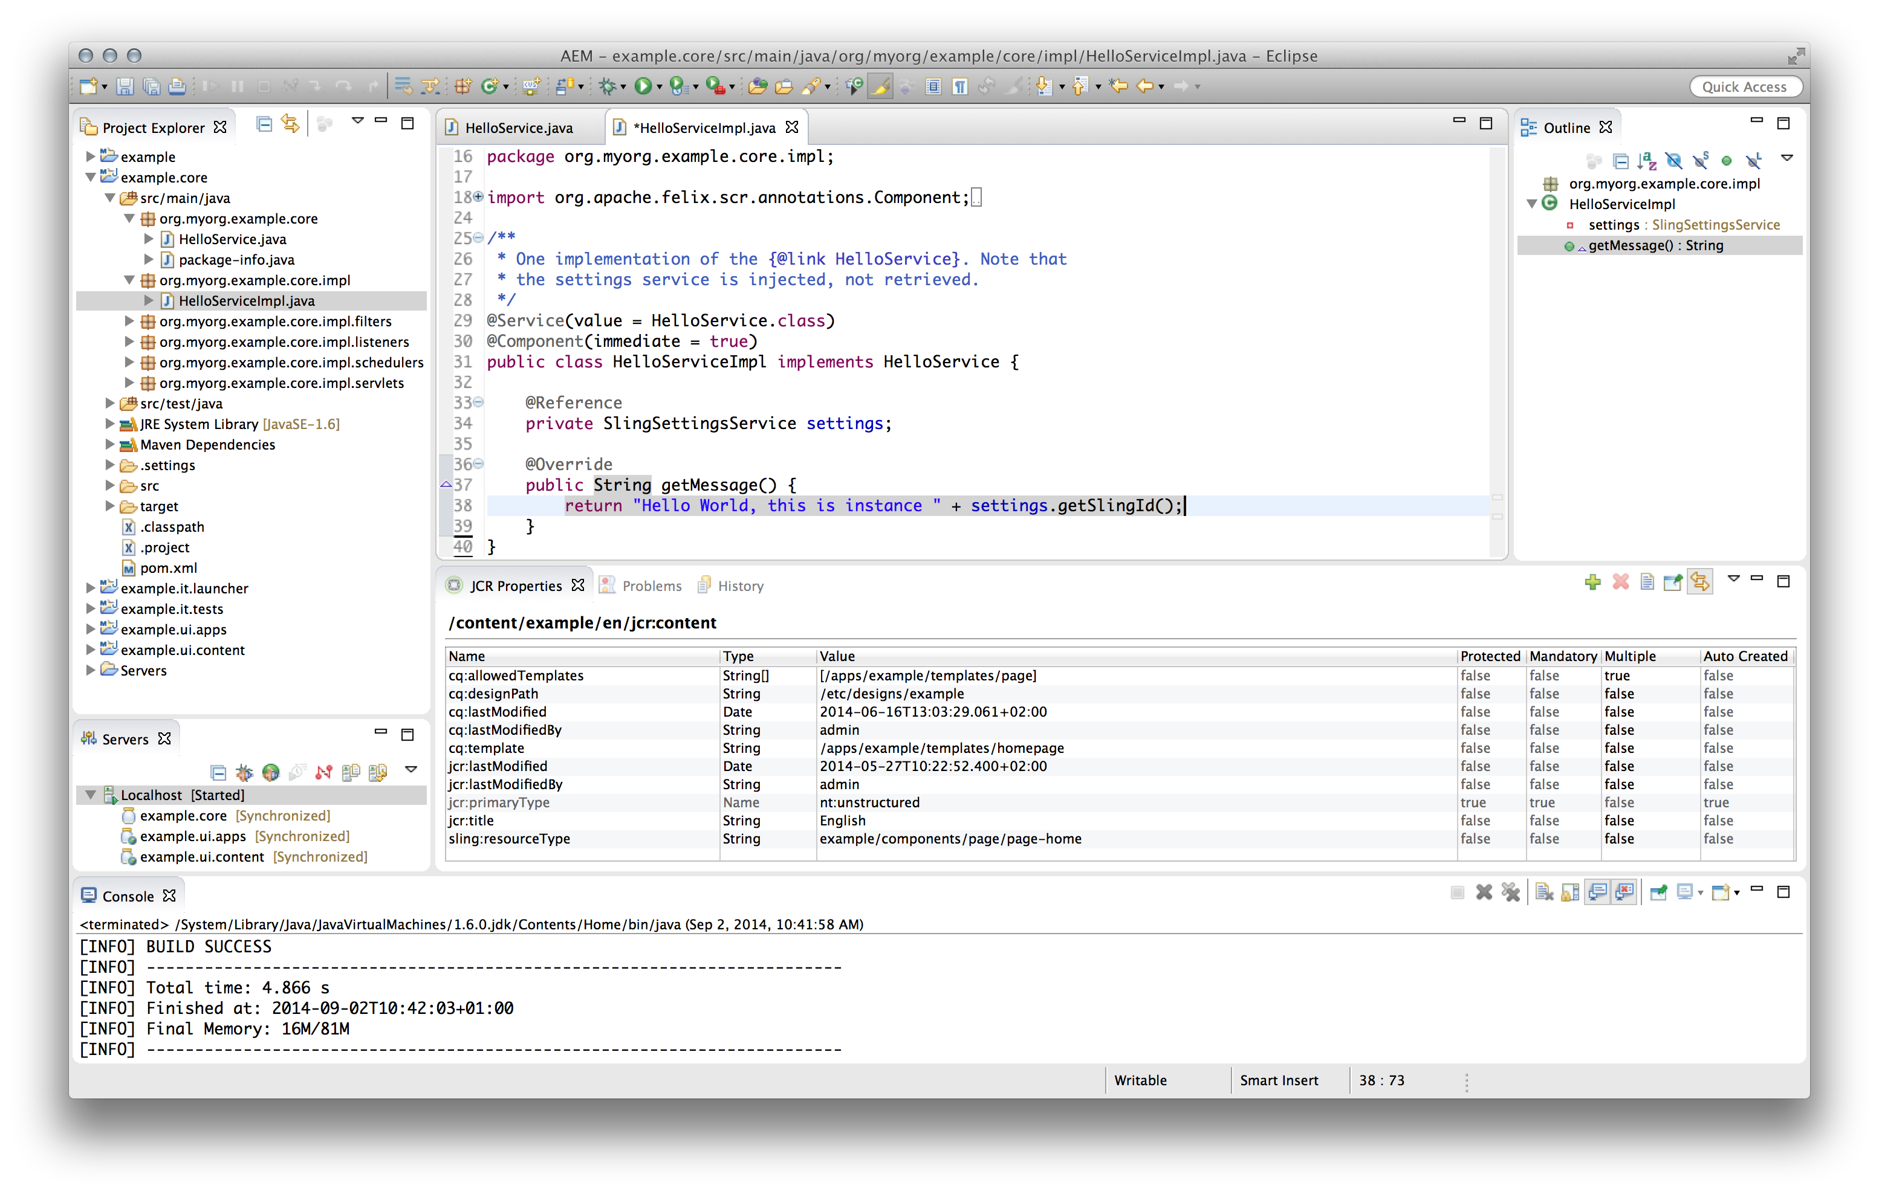Toggle Mark Occurrences highlighter in the toolbar
The width and height of the screenshot is (1879, 1194).
[x=880, y=86]
